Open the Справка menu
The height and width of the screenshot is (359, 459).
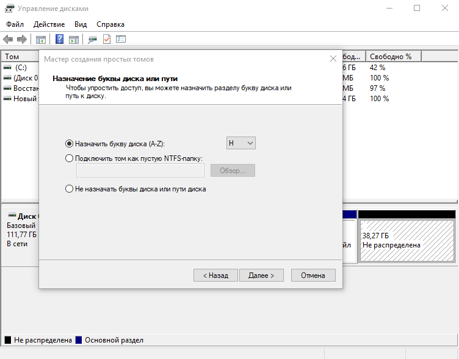tap(110, 24)
